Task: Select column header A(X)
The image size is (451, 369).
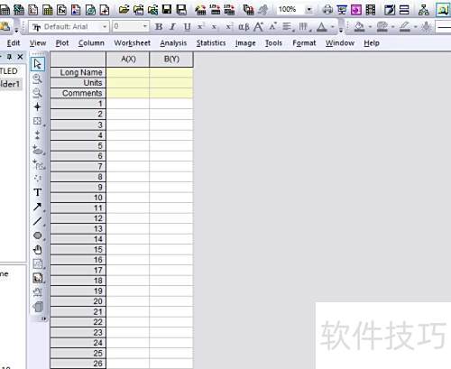Action: (x=128, y=60)
